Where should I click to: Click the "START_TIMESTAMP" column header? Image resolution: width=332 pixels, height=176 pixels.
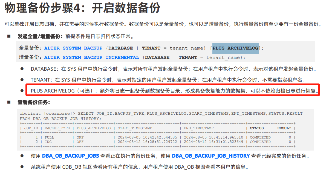click(x=135, y=128)
